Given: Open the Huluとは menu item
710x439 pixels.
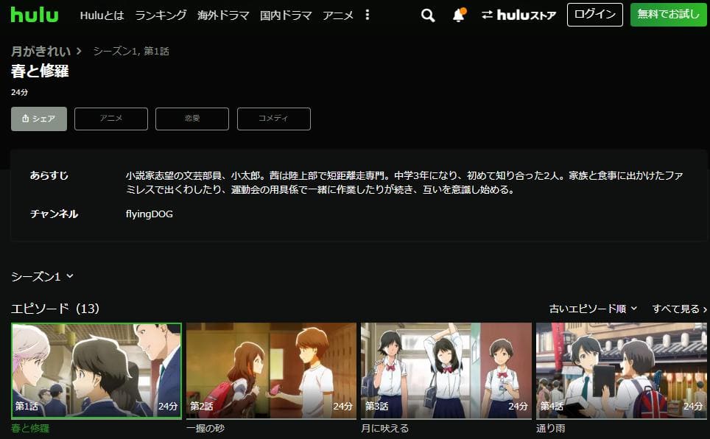Looking at the screenshot, I should pyautogui.click(x=102, y=15).
